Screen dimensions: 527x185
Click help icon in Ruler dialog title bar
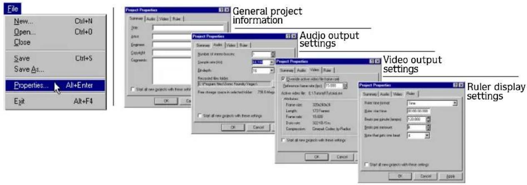point(455,85)
